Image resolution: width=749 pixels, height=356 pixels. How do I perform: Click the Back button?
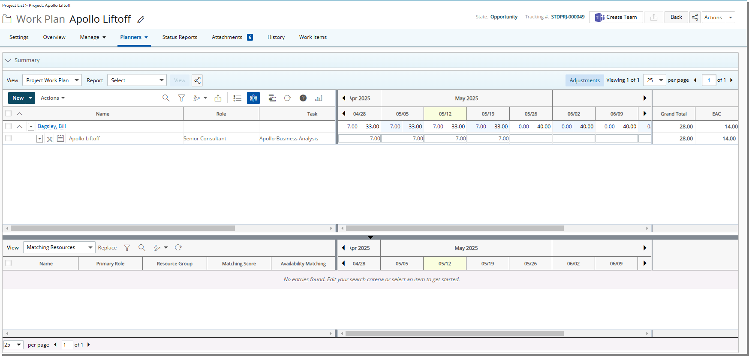(x=676, y=17)
